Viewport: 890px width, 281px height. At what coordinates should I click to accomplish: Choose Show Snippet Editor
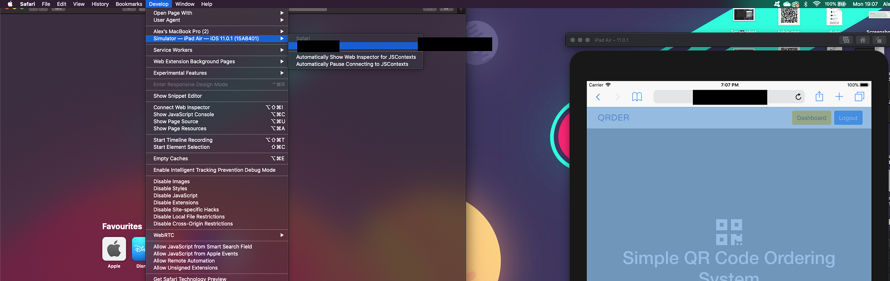pyautogui.click(x=217, y=96)
